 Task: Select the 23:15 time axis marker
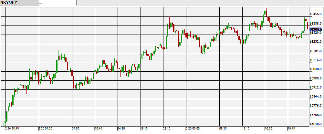pyautogui.click(x=167, y=129)
